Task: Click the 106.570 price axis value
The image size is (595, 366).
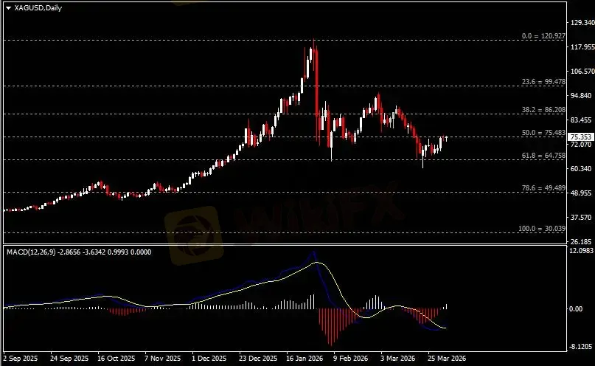Action: [582, 72]
